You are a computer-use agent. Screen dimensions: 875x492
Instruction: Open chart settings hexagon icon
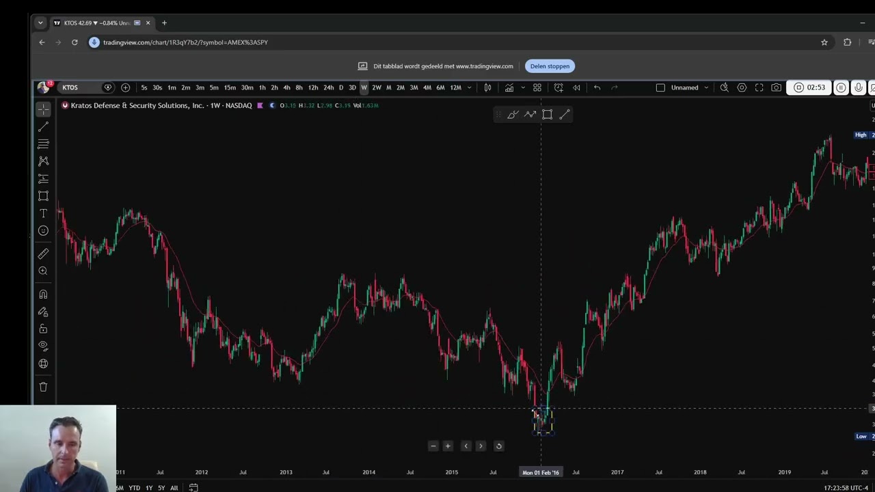[742, 87]
